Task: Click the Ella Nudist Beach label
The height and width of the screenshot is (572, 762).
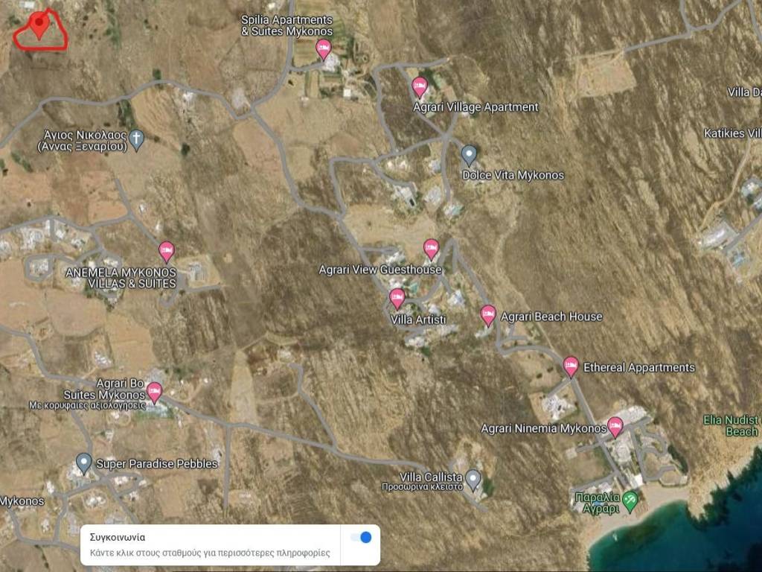Action: (732, 426)
